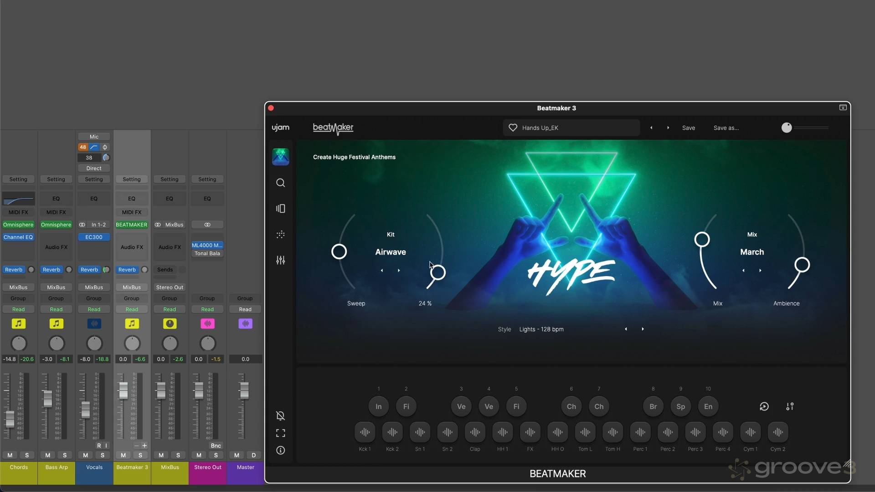Select next Kit with right arrow
This screenshot has height=492, width=875.
(399, 271)
